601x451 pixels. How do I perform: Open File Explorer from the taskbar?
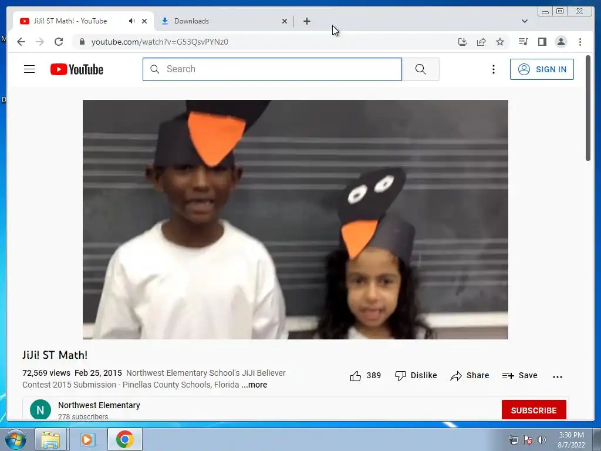coord(50,439)
